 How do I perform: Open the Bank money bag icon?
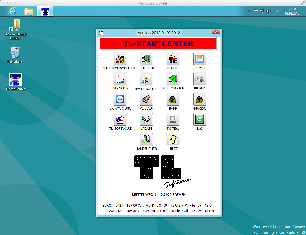pyautogui.click(x=173, y=99)
